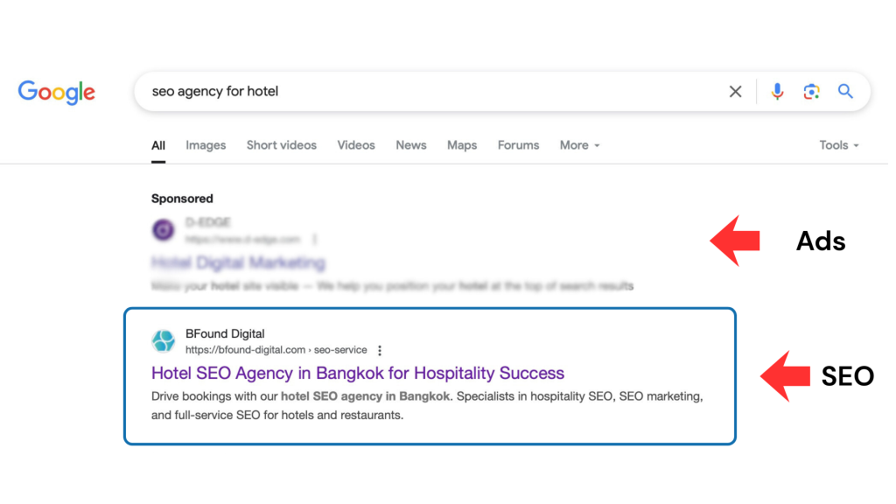The width and height of the screenshot is (896, 504).
Task: Switch to the Maps tab
Action: coord(462,145)
